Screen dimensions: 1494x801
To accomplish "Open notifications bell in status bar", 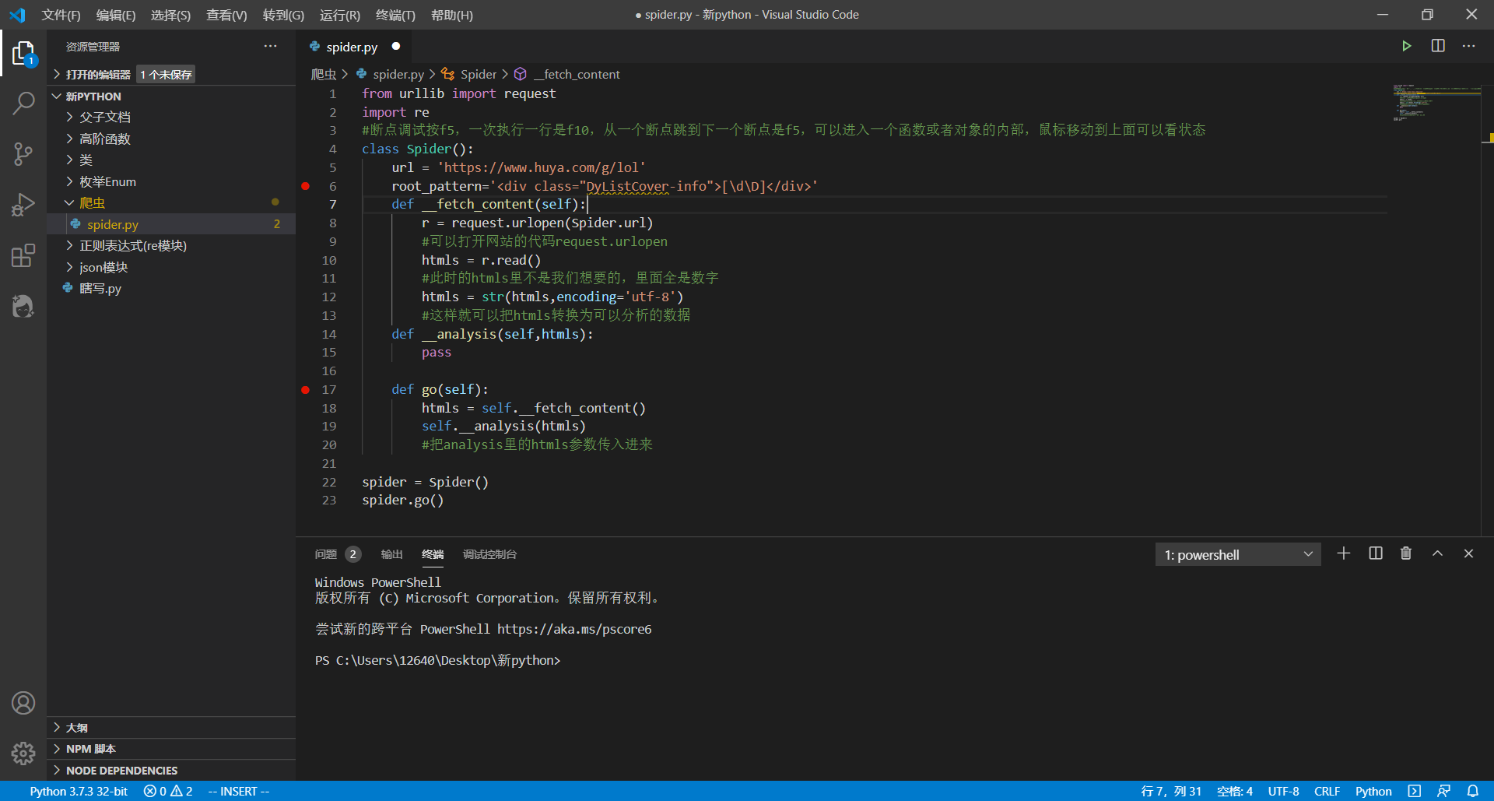I will coord(1473,791).
